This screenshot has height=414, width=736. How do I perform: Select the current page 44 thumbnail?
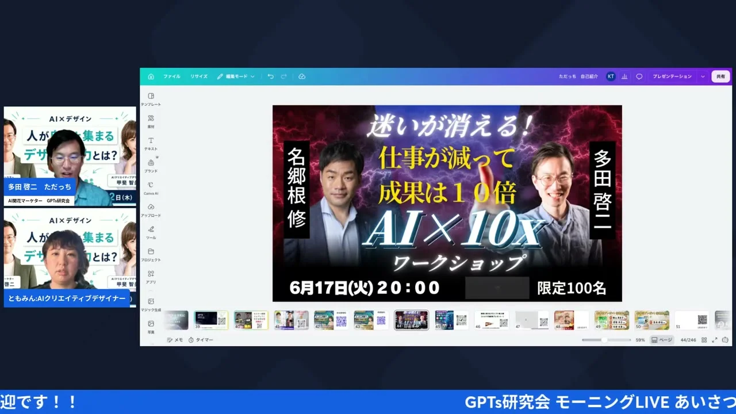pyautogui.click(x=411, y=320)
